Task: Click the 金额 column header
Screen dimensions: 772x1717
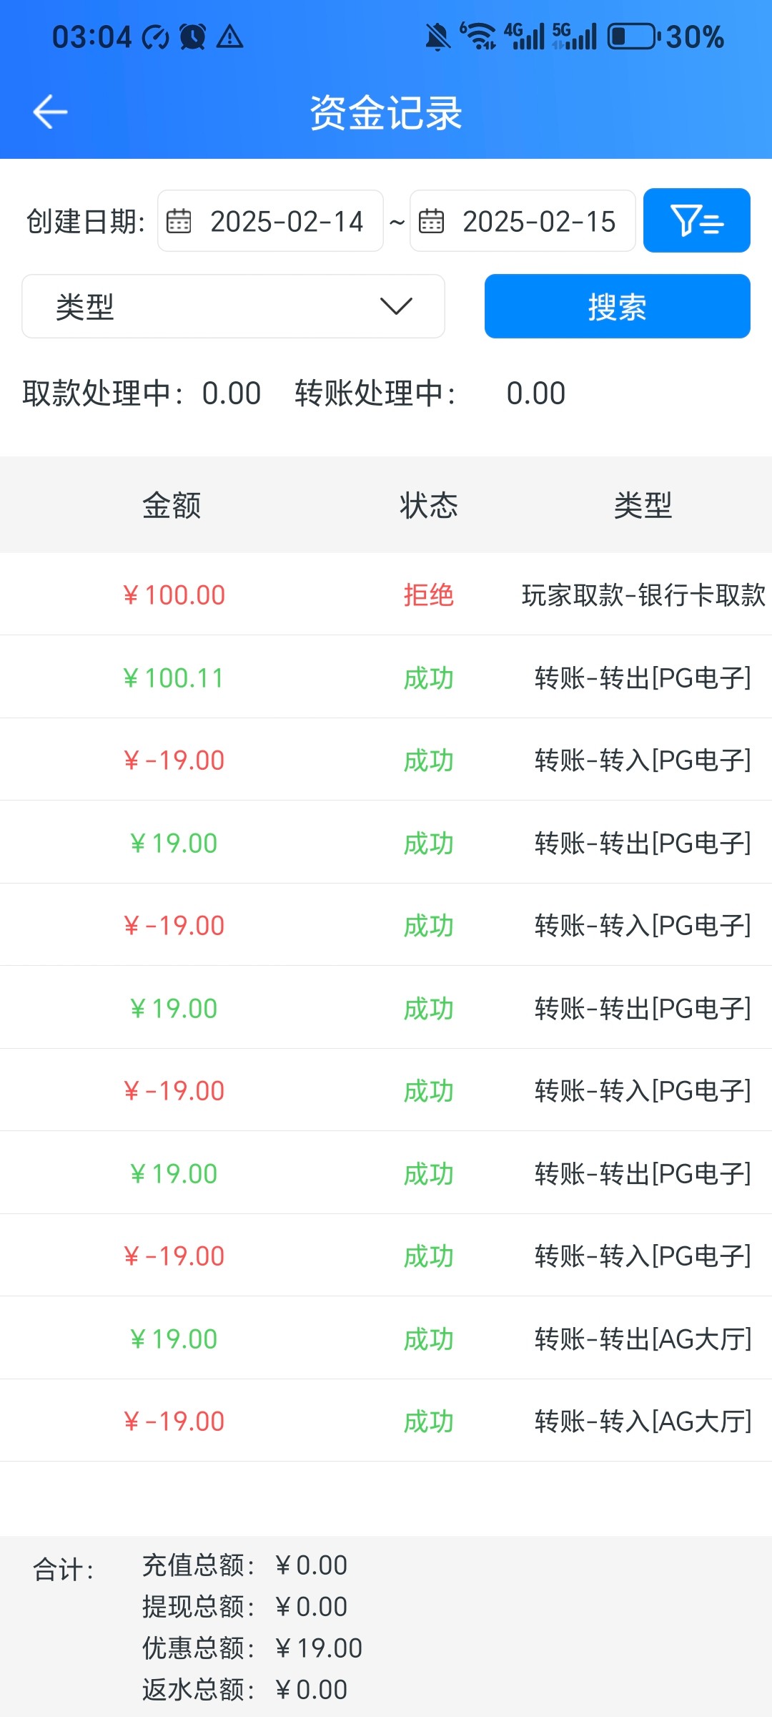Action: [172, 505]
